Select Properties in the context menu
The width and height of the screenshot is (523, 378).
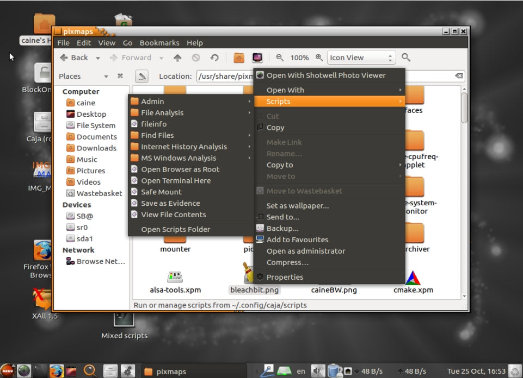[285, 277]
